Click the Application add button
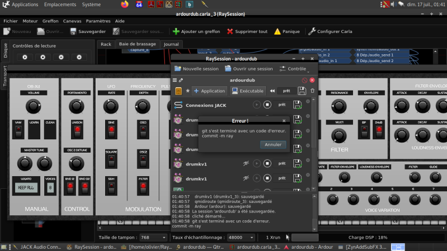Viewport: 447px width, 251px height. click(210, 91)
